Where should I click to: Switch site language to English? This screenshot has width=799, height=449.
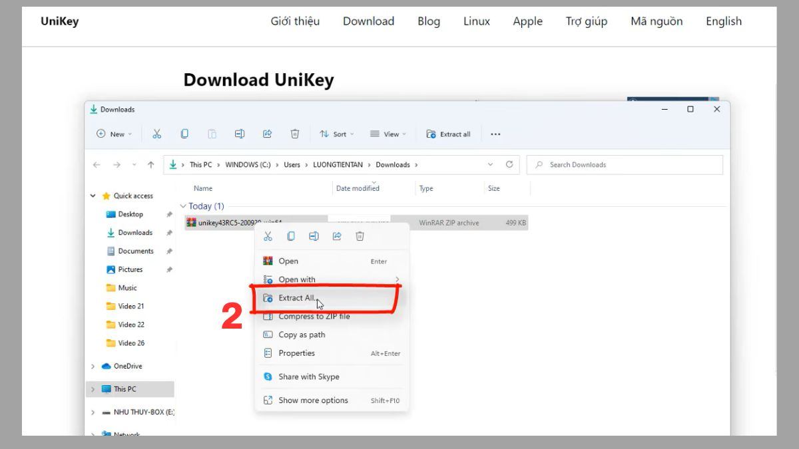click(724, 21)
